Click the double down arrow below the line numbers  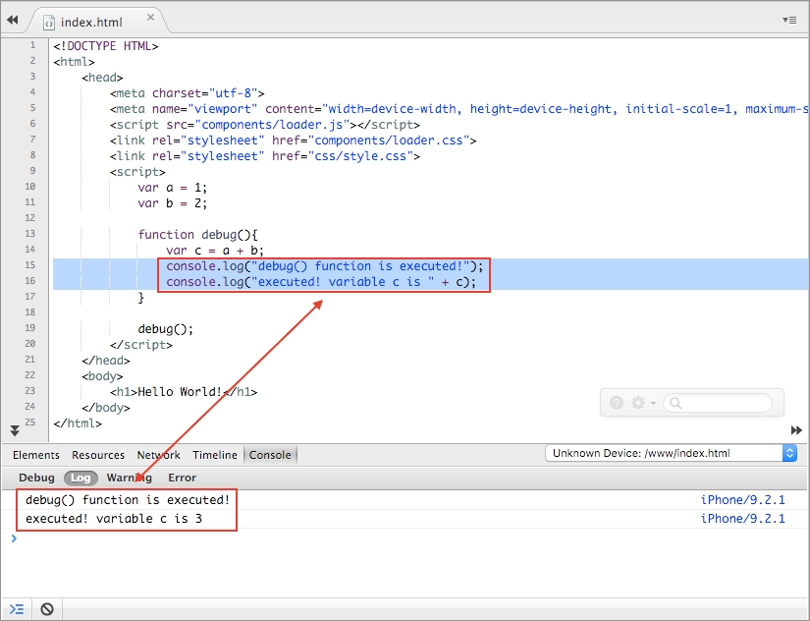[15, 430]
